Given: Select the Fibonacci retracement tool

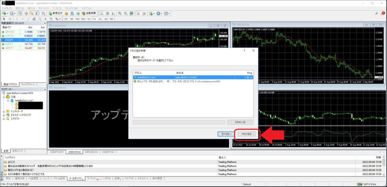Looking at the screenshot, I should point(40,19).
